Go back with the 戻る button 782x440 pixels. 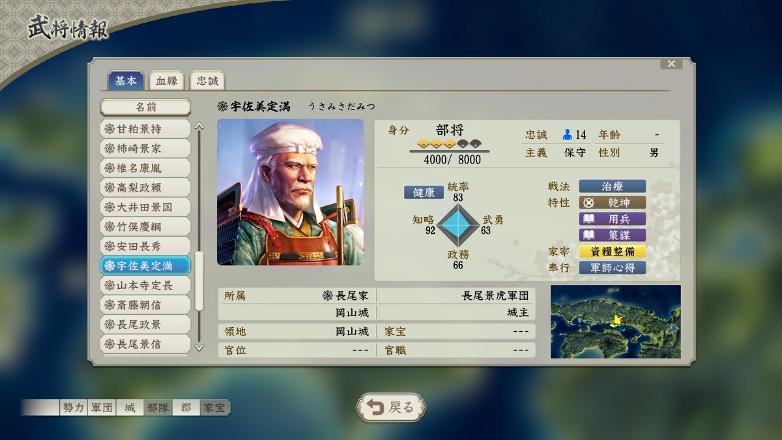(x=390, y=407)
